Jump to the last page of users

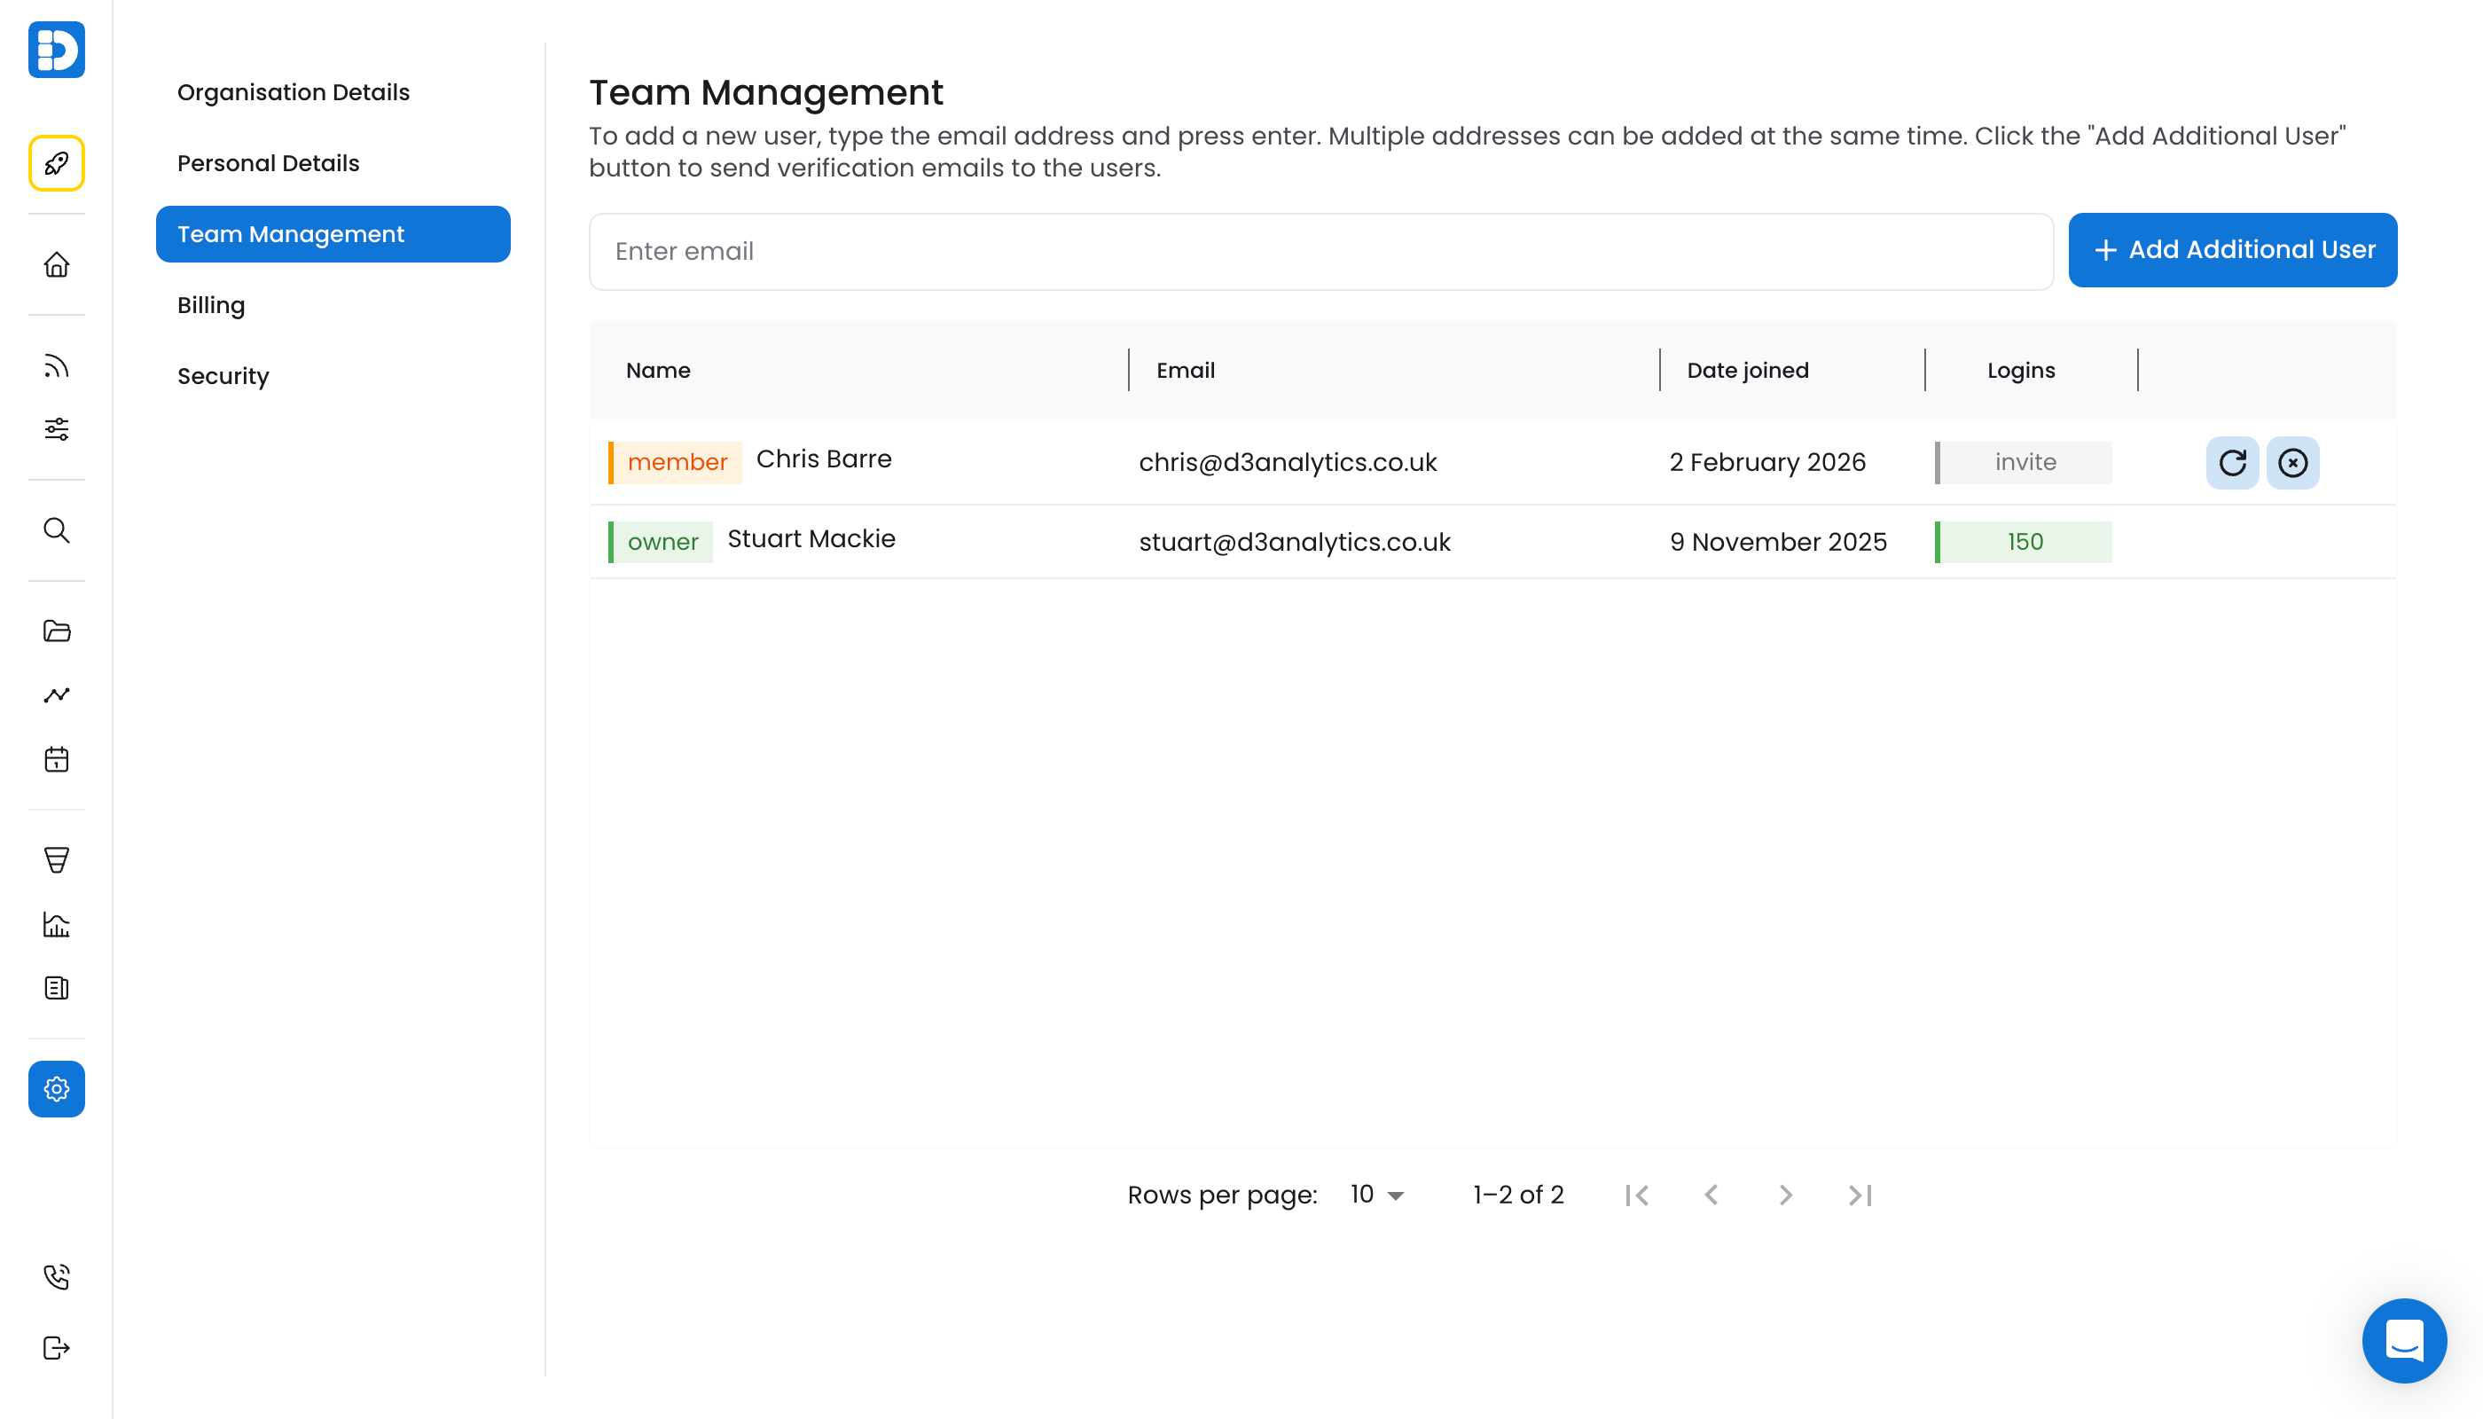point(1860,1195)
